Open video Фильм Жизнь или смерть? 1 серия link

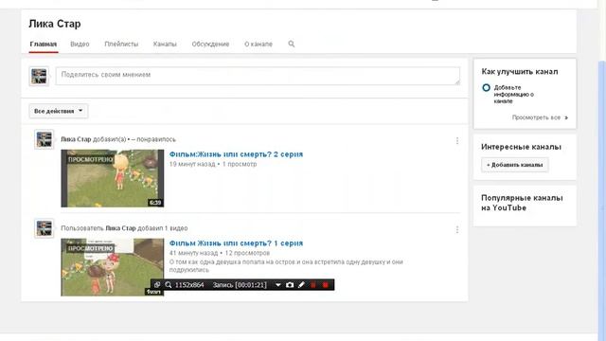point(236,243)
